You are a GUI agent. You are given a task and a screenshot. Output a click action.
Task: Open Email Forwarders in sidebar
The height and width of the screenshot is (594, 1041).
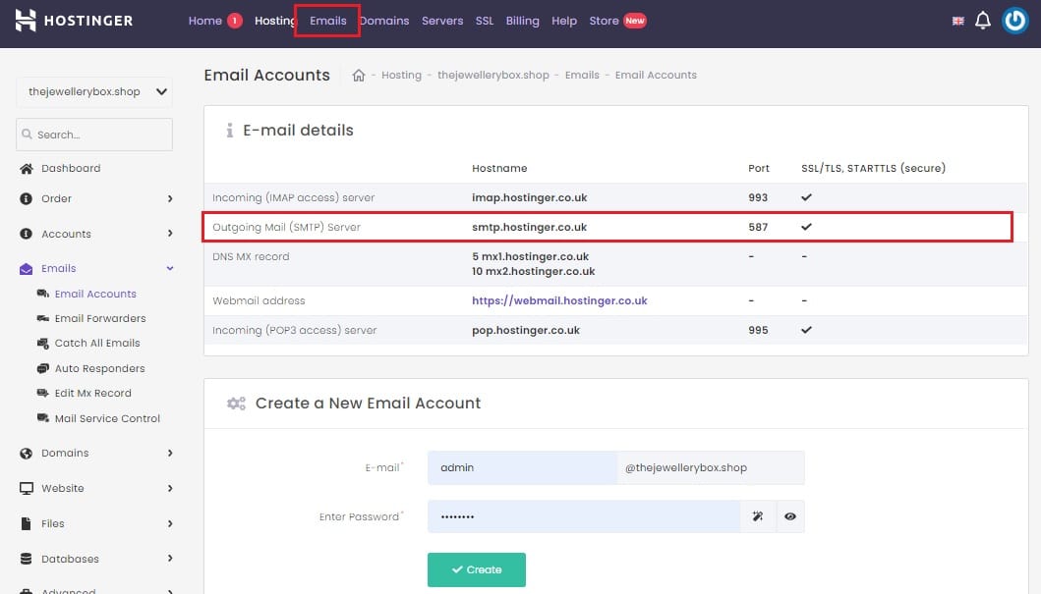click(x=100, y=318)
